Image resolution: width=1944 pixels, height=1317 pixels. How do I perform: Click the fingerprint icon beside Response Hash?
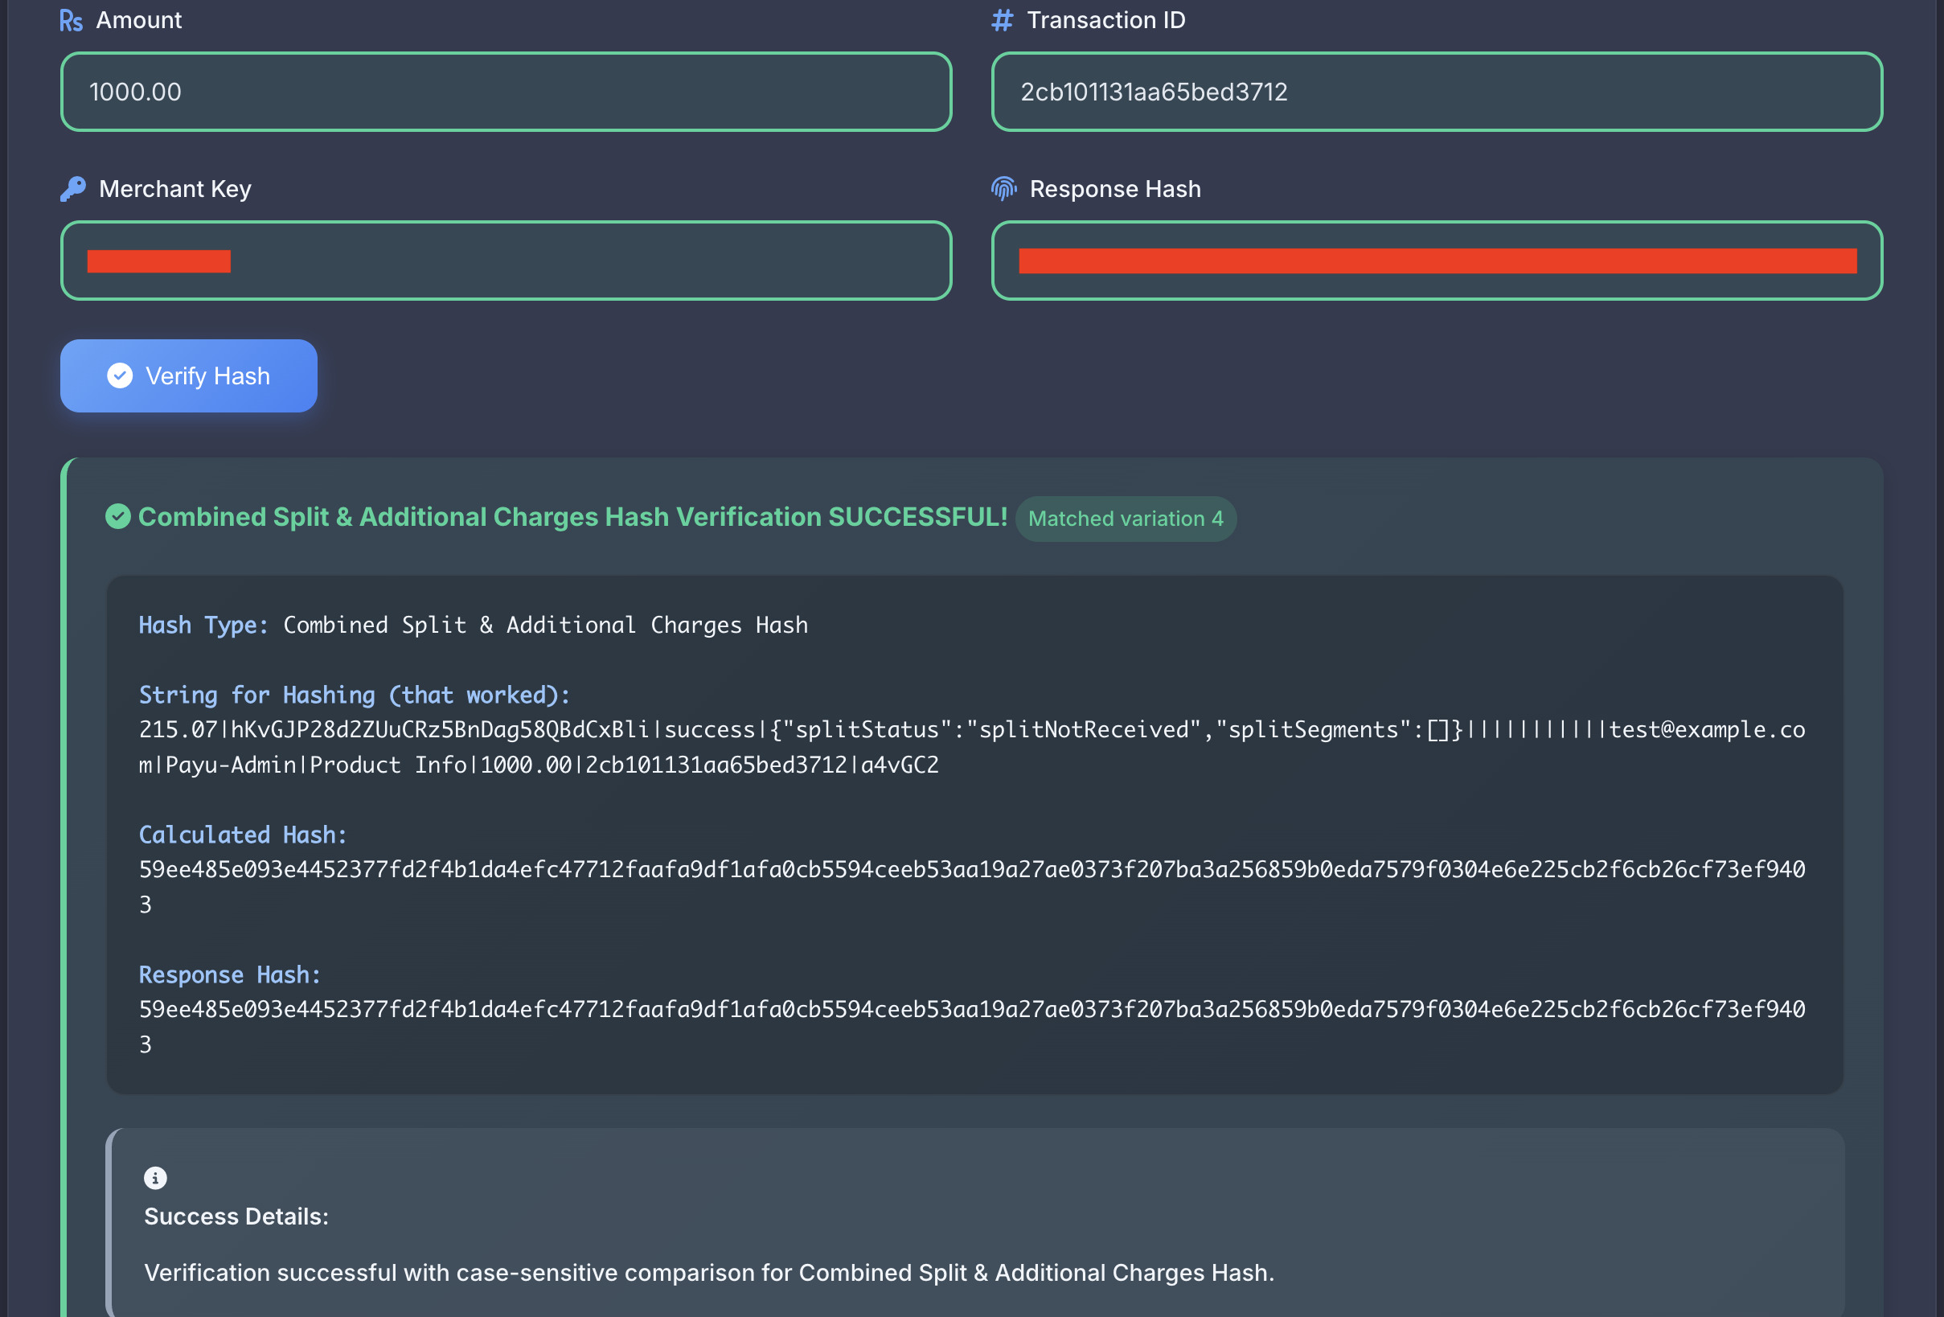coord(1003,189)
